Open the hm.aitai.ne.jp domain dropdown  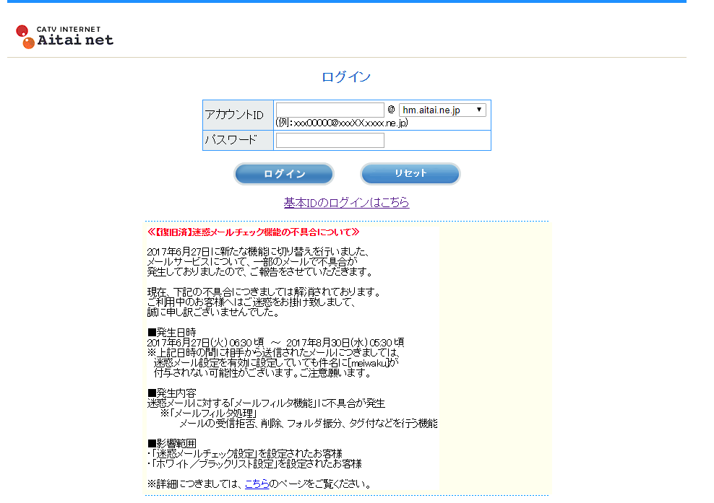[x=442, y=110]
